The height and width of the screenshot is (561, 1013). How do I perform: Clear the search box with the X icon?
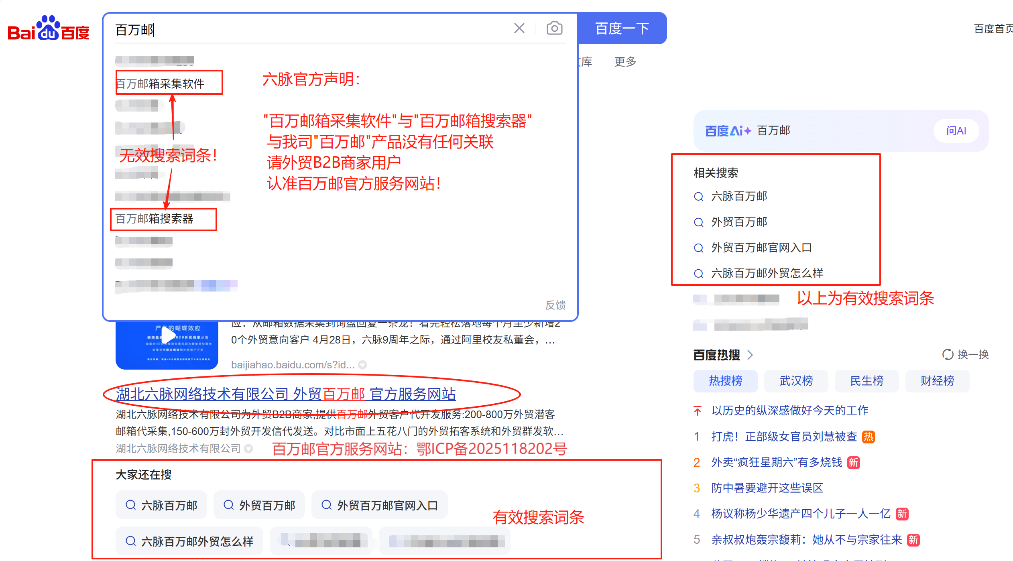click(519, 28)
